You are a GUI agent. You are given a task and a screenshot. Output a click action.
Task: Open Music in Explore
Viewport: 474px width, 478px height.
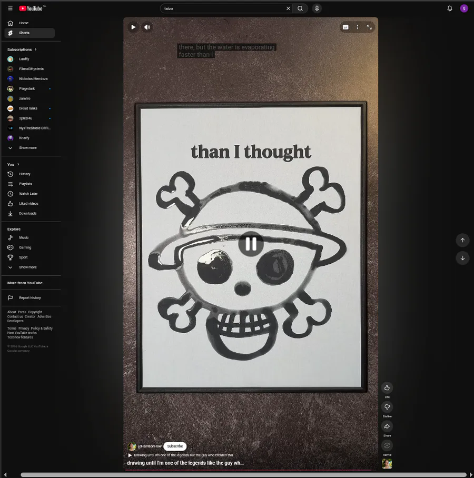(x=29, y=237)
